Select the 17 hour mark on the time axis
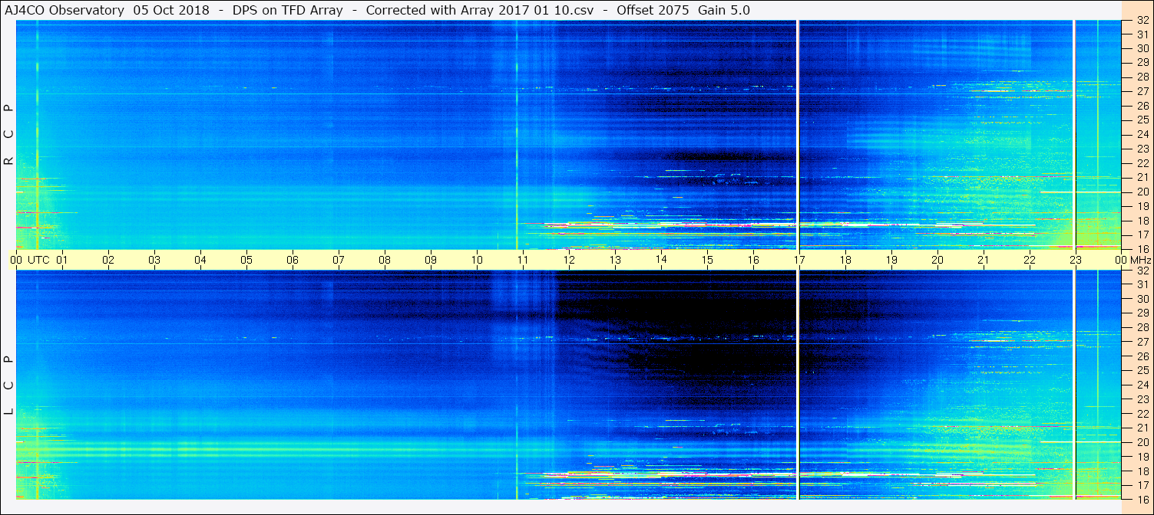This screenshot has width=1154, height=515. pyautogui.click(x=799, y=260)
